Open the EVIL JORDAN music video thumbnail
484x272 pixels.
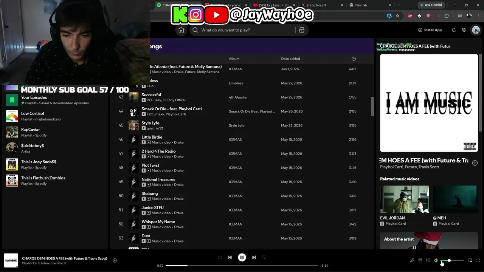[405, 199]
